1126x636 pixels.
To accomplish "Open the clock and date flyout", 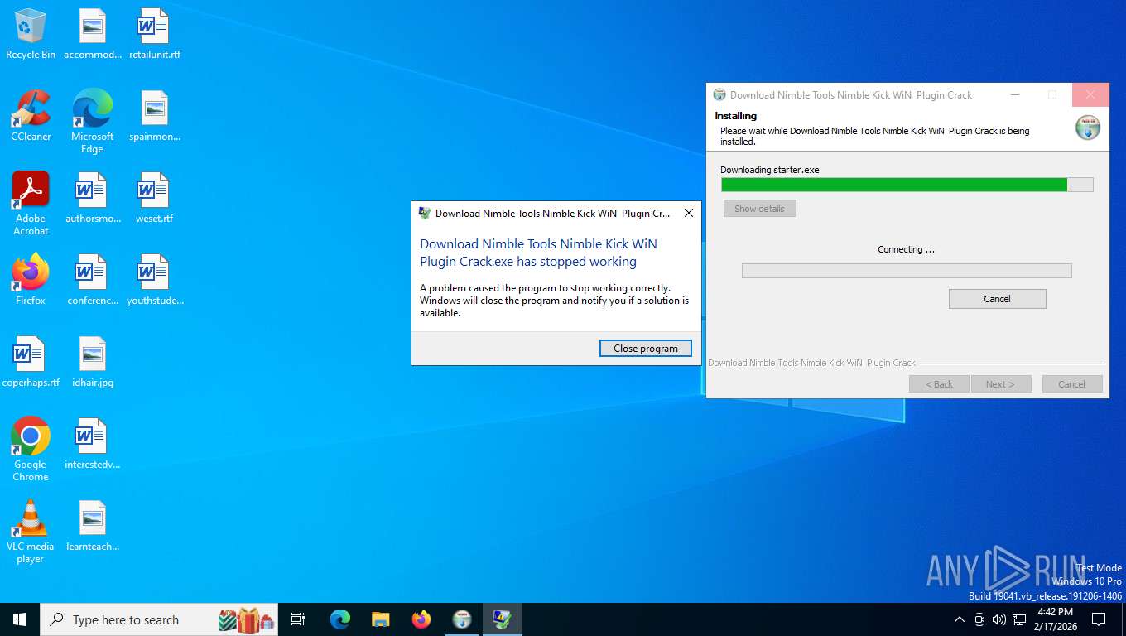I will 1055,619.
